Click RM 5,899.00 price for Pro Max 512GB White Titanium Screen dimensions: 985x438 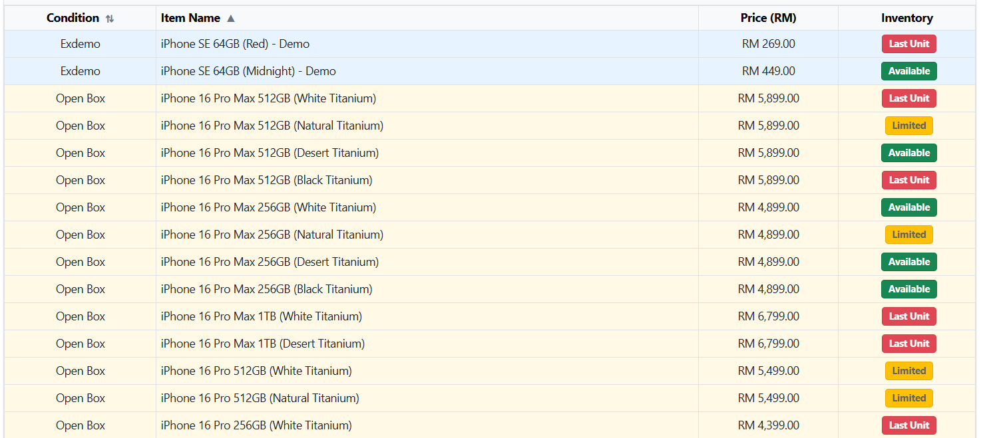coord(769,98)
